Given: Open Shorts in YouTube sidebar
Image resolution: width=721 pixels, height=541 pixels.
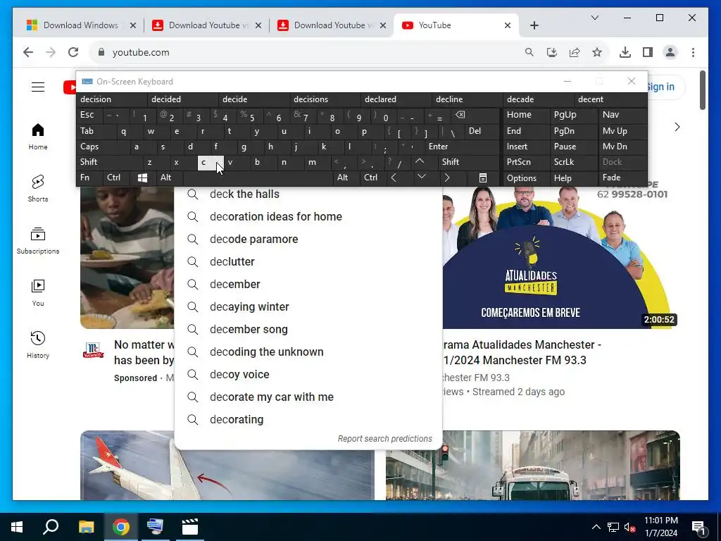Looking at the screenshot, I should (38, 189).
